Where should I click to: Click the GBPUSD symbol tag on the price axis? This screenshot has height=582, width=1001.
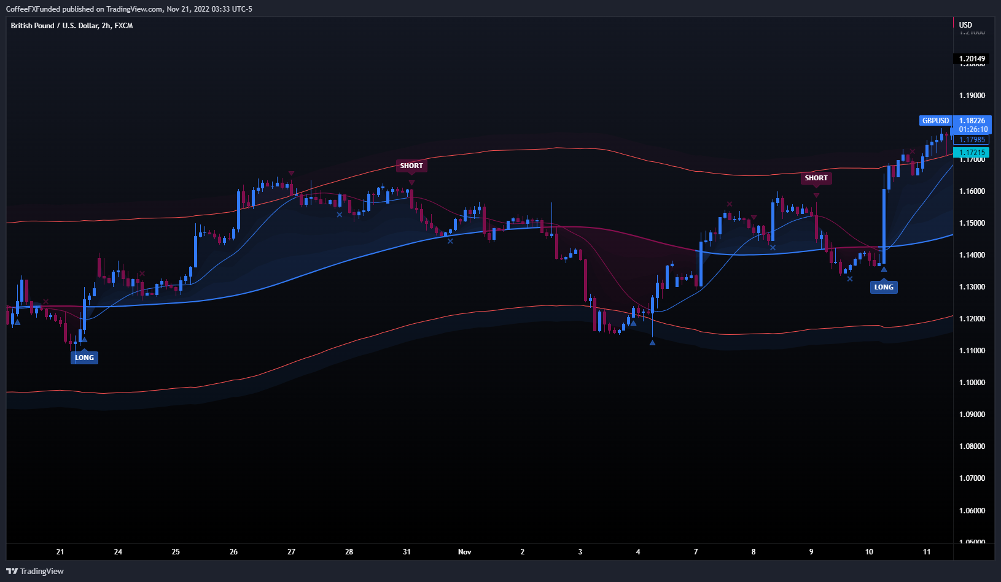tap(936, 121)
